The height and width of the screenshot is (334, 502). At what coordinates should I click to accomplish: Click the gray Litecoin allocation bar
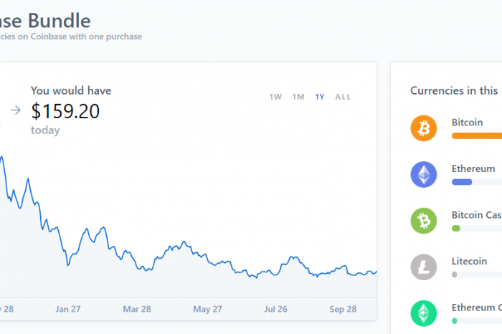(454, 275)
